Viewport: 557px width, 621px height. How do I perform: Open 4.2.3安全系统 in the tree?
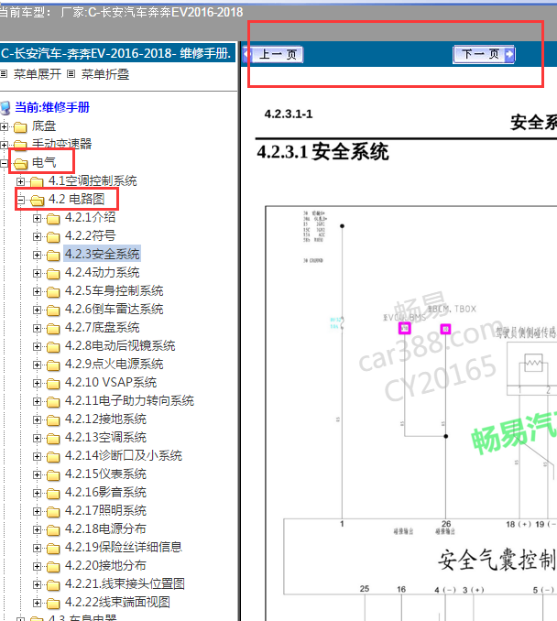103,254
